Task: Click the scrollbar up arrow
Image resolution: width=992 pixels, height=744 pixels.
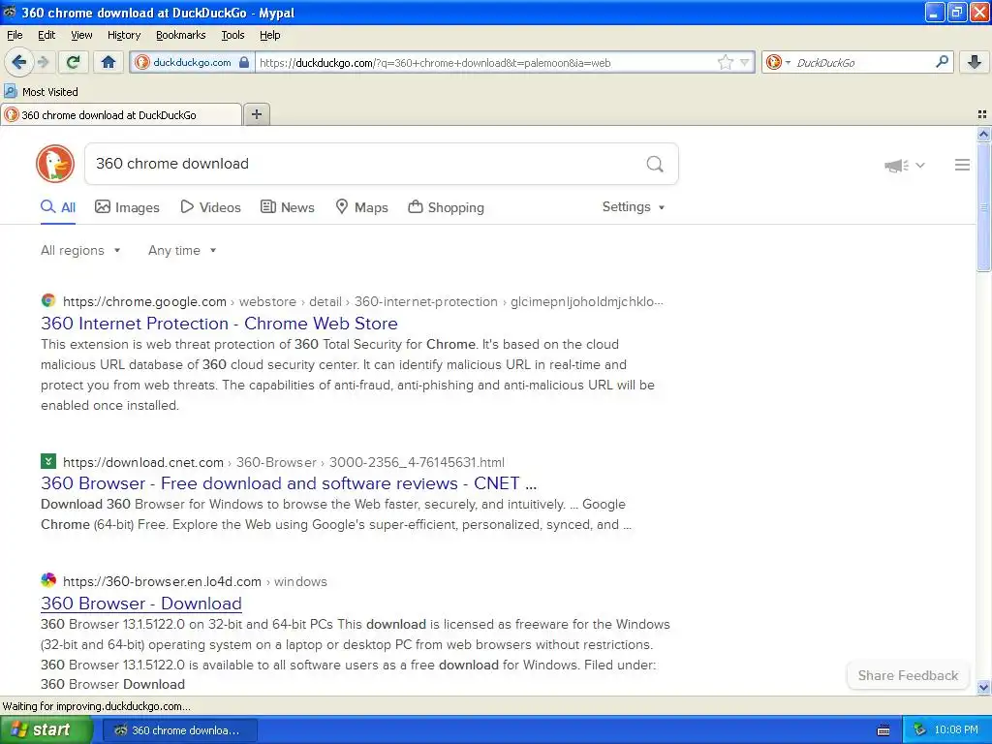Action: 983,134
